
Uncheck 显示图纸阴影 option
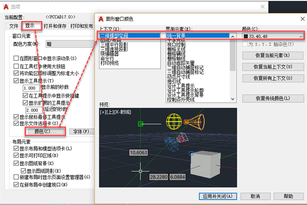tap(23, 170)
